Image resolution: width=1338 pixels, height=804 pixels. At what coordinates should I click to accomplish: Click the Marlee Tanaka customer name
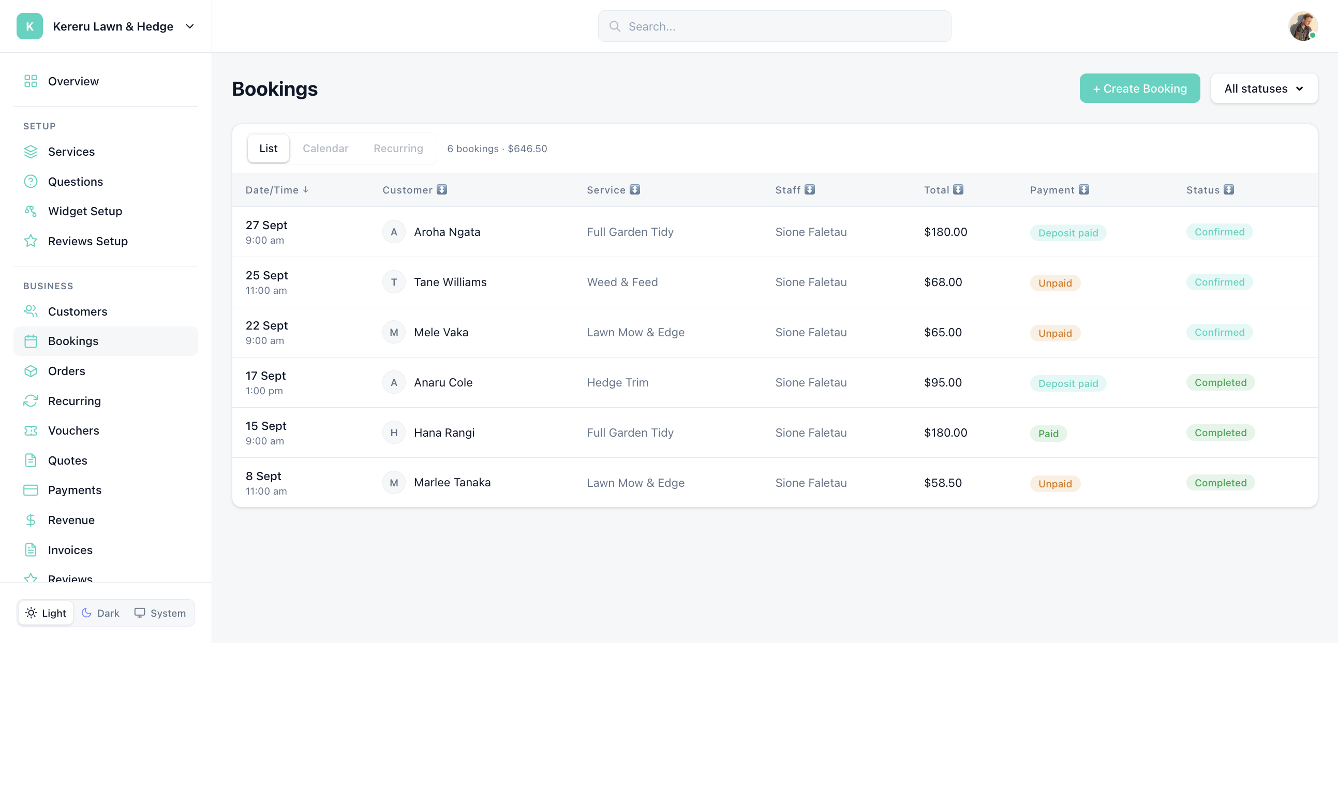(452, 483)
